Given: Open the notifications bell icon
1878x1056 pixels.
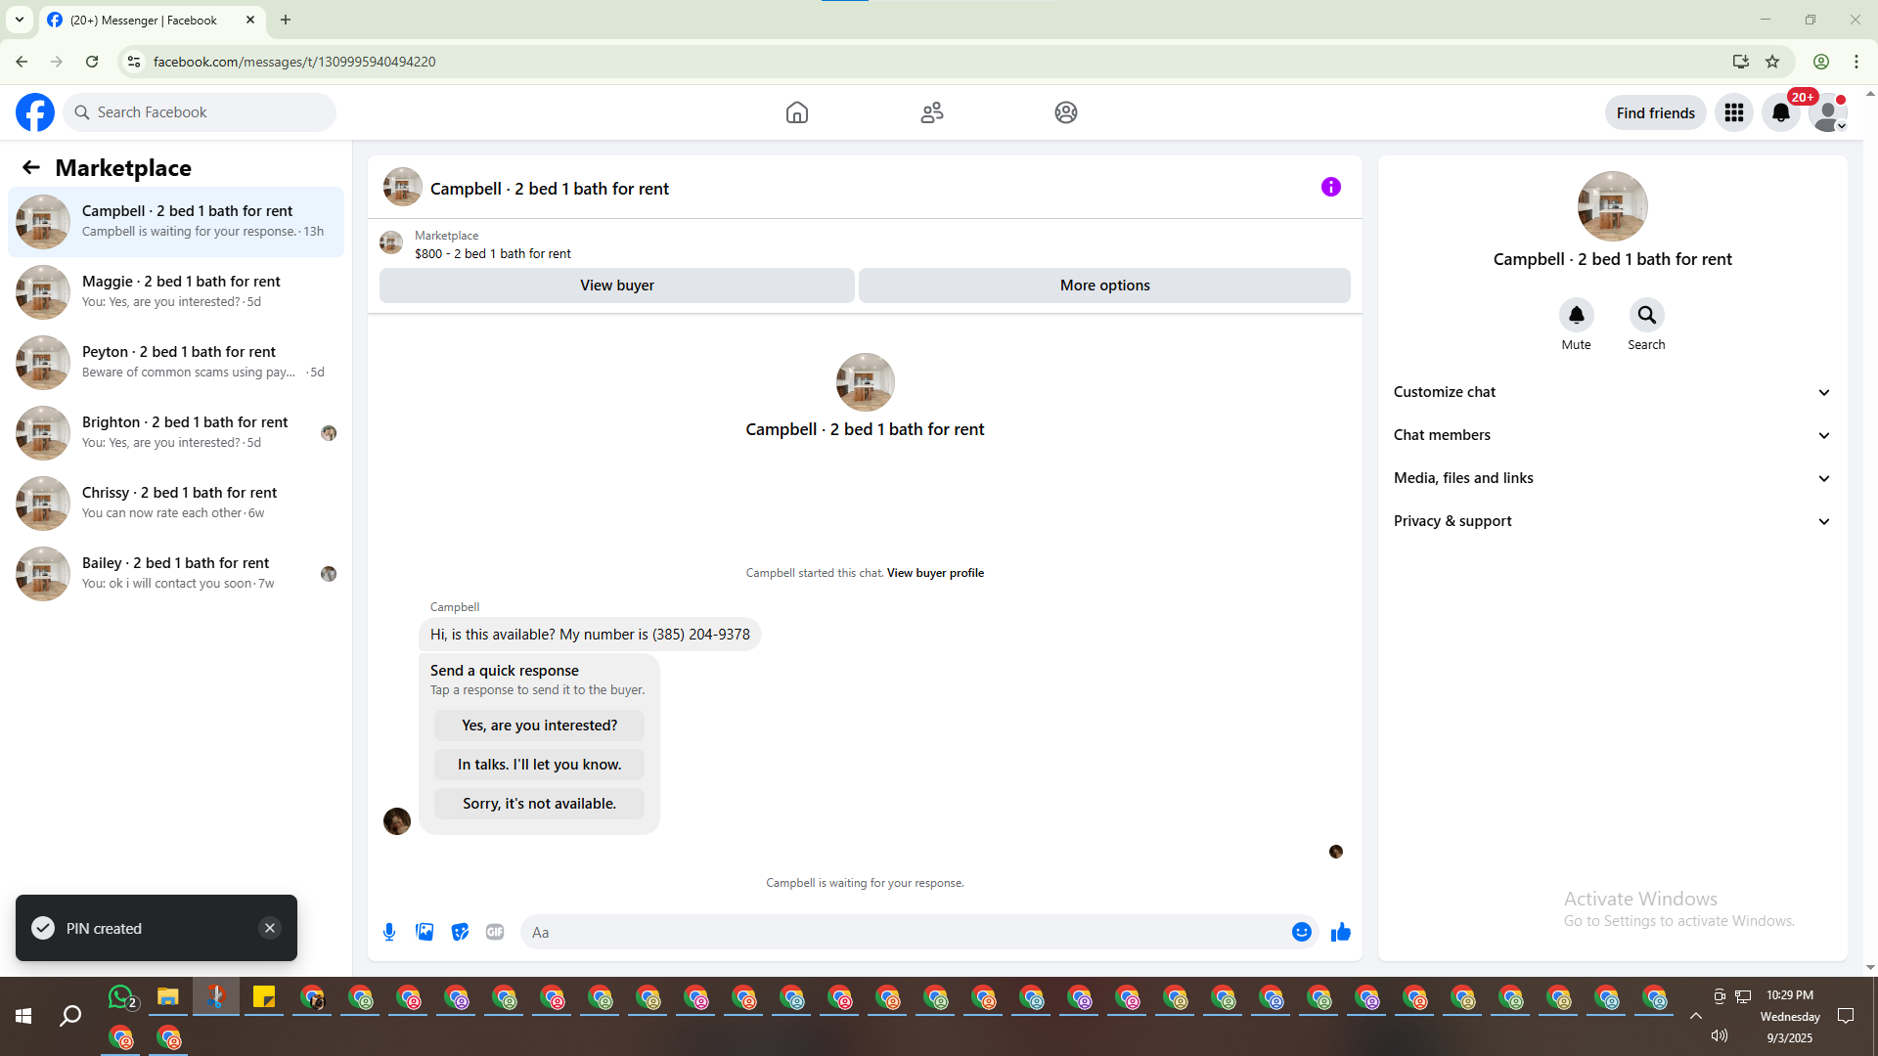Looking at the screenshot, I should coord(1781,112).
